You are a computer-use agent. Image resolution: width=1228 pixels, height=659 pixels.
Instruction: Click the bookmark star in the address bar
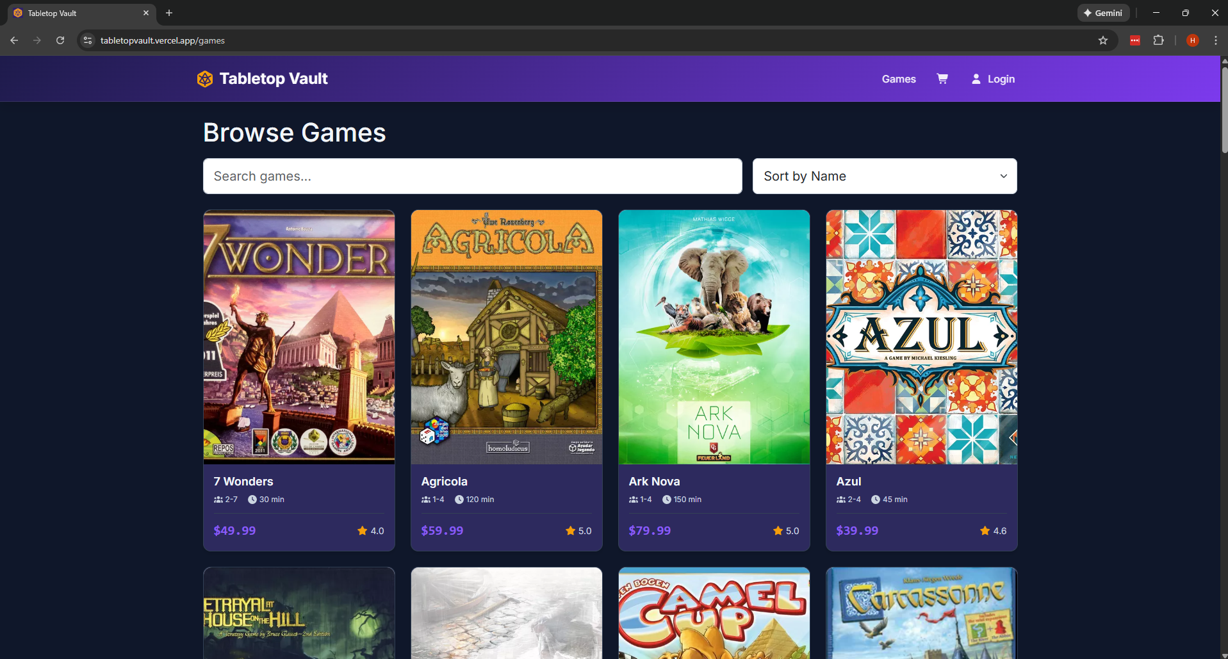click(1103, 40)
